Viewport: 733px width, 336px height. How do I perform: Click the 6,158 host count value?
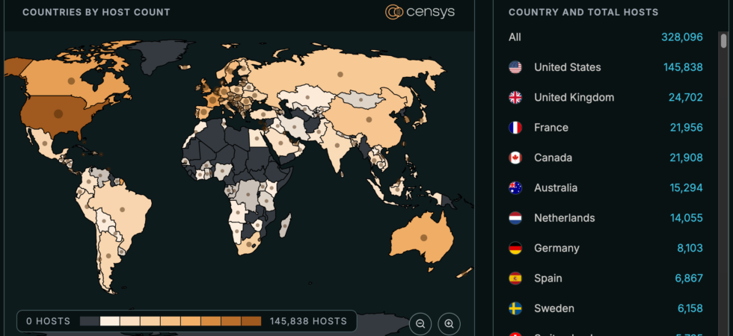tap(690, 308)
